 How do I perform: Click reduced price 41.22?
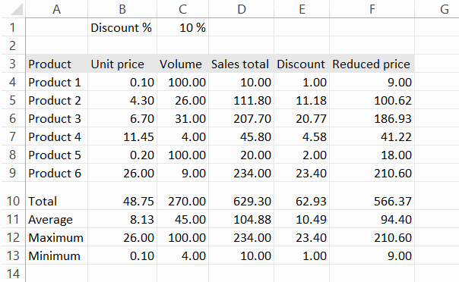pos(372,136)
